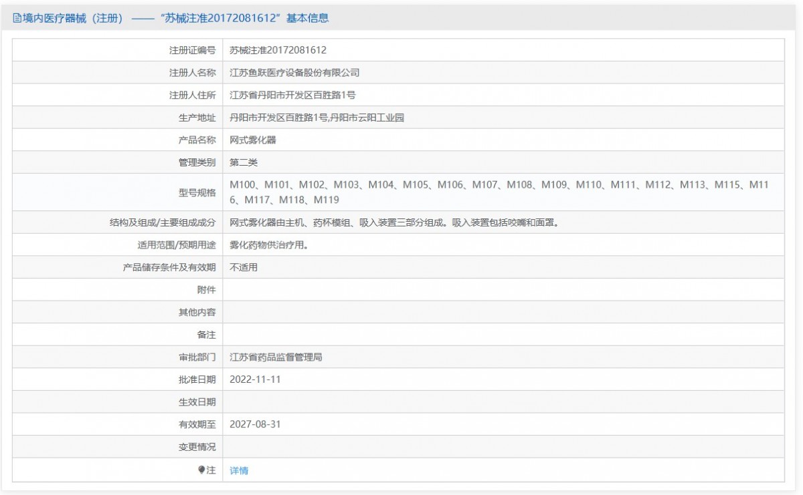803x495 pixels.
Task: Click the 注册人名称 label
Action: pyautogui.click(x=193, y=73)
